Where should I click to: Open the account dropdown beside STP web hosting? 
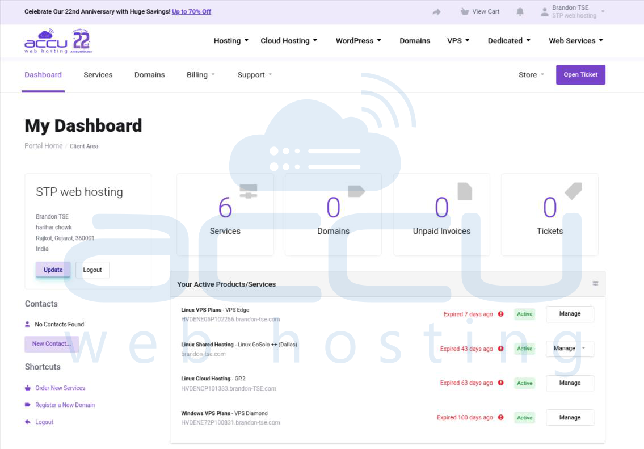(603, 11)
